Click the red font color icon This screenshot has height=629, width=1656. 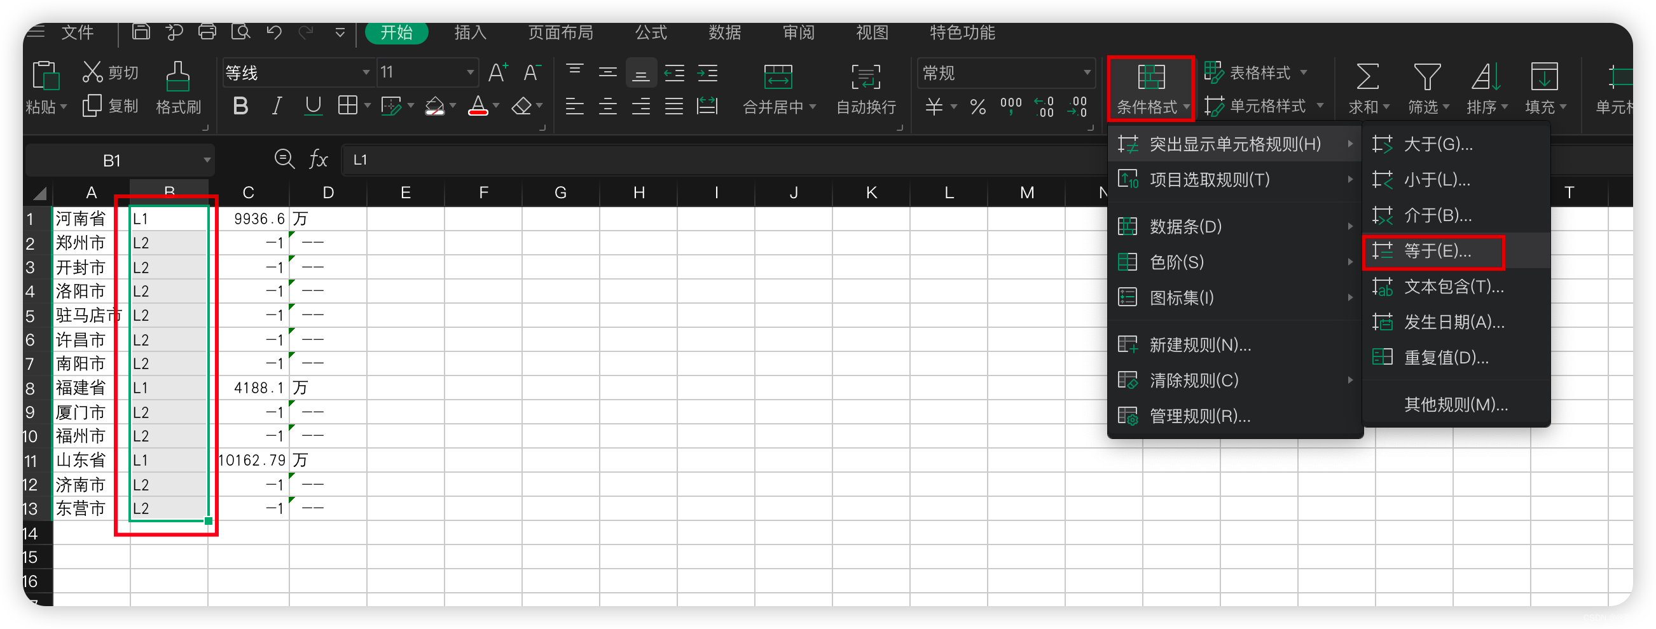point(478,106)
